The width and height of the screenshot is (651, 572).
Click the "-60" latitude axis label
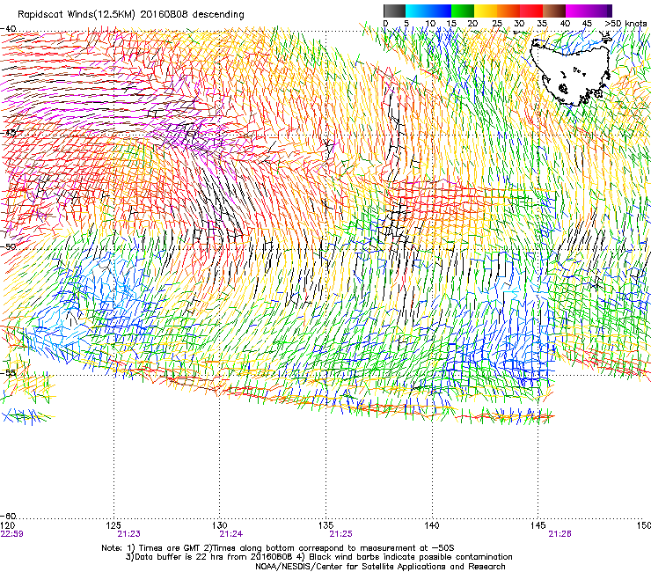pyautogui.click(x=8, y=516)
